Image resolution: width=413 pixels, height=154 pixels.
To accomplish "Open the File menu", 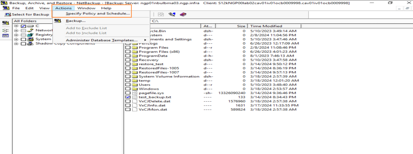I will 16,8.
